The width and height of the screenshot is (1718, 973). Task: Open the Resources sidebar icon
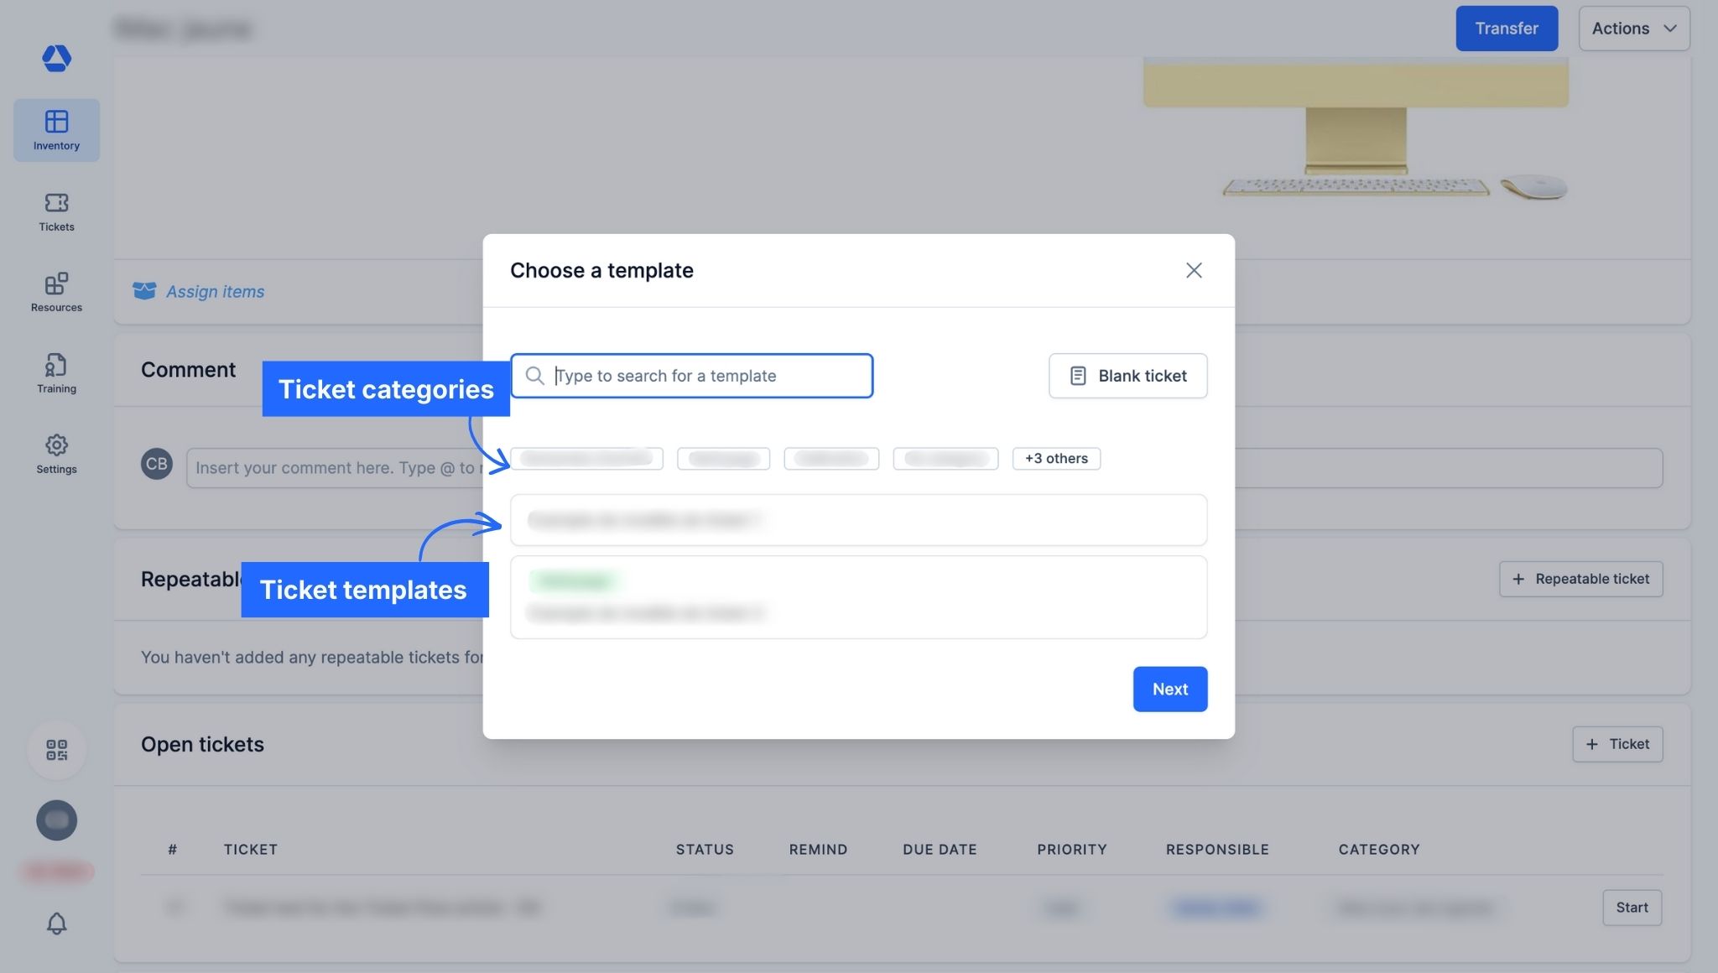point(56,292)
